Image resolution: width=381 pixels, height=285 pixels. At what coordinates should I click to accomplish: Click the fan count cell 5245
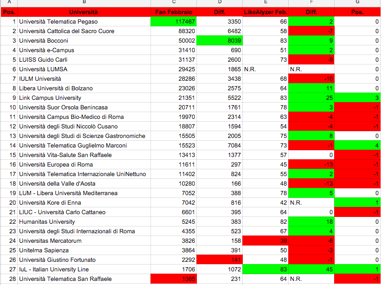click(174, 221)
